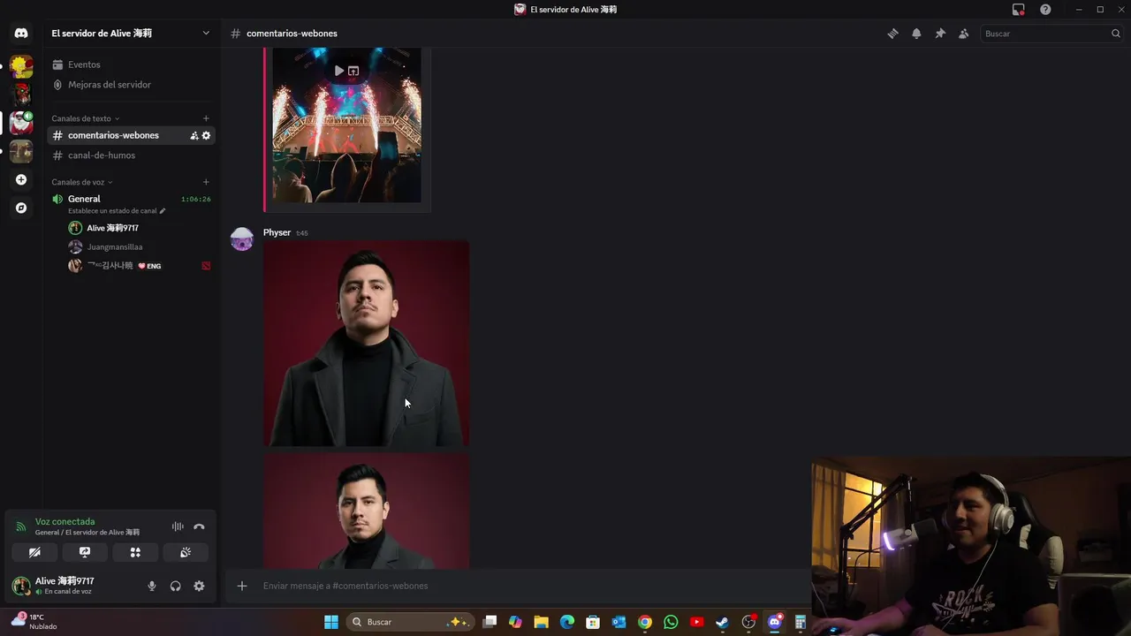Deafen with the headphones icon
The height and width of the screenshot is (636, 1131).
click(175, 586)
